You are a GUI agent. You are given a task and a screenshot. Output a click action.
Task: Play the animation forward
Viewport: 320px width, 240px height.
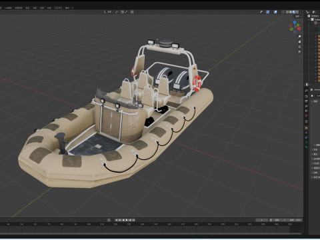(127, 220)
